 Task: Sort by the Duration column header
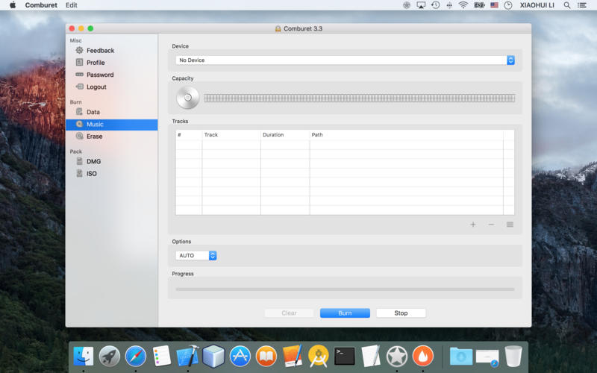(x=285, y=135)
